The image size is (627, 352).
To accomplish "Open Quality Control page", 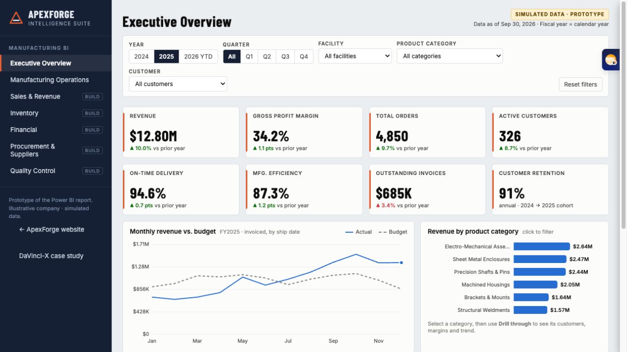I will tap(56, 171).
